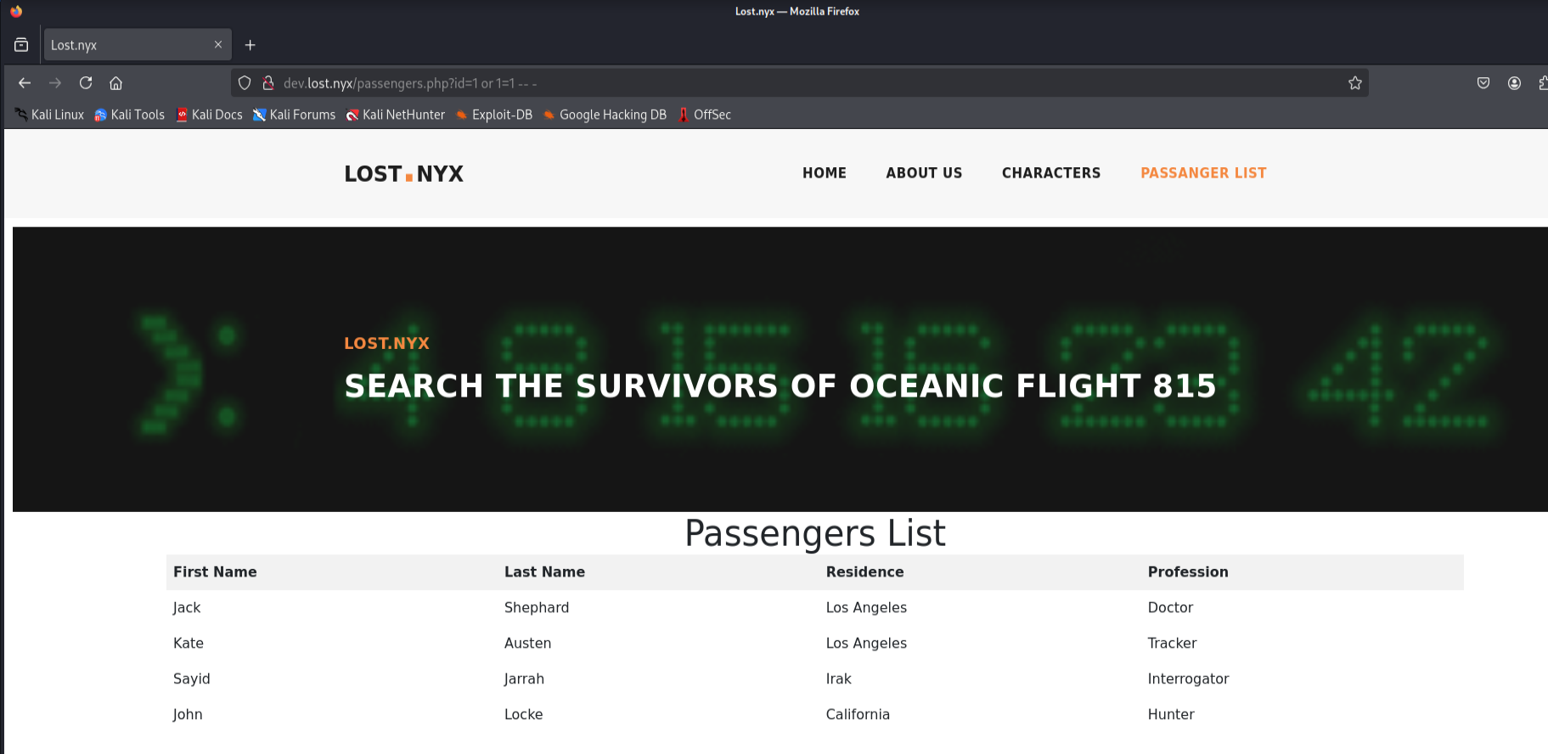Click the LOST.NYX site logo
The image size is (1548, 754).
pos(403,174)
